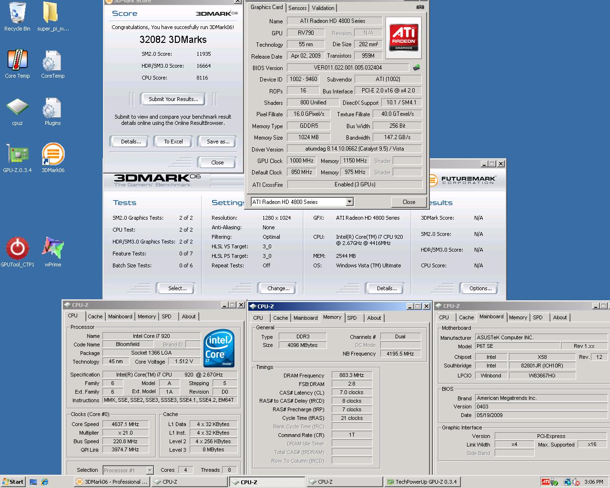Click Resolution 1280 x 1024 setting value
610x488 pixels.
pos(276,218)
